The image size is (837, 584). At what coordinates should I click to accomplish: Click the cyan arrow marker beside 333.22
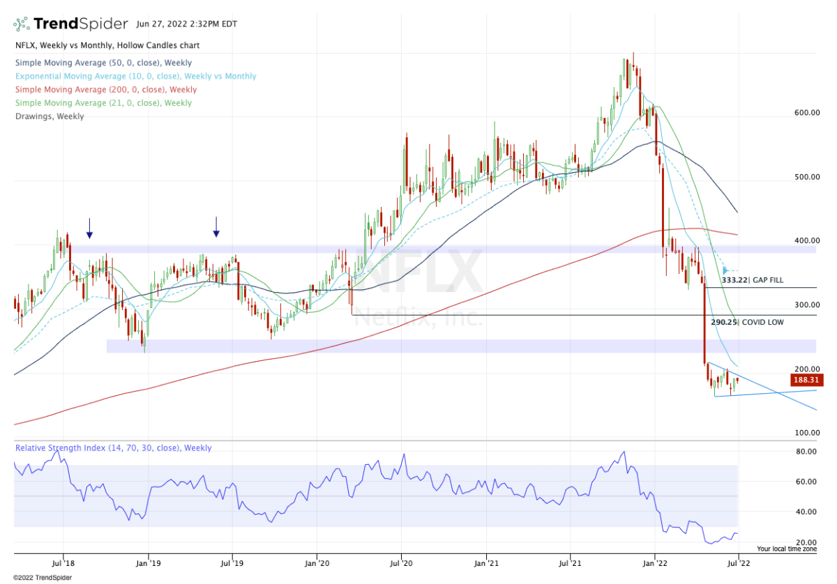click(726, 270)
